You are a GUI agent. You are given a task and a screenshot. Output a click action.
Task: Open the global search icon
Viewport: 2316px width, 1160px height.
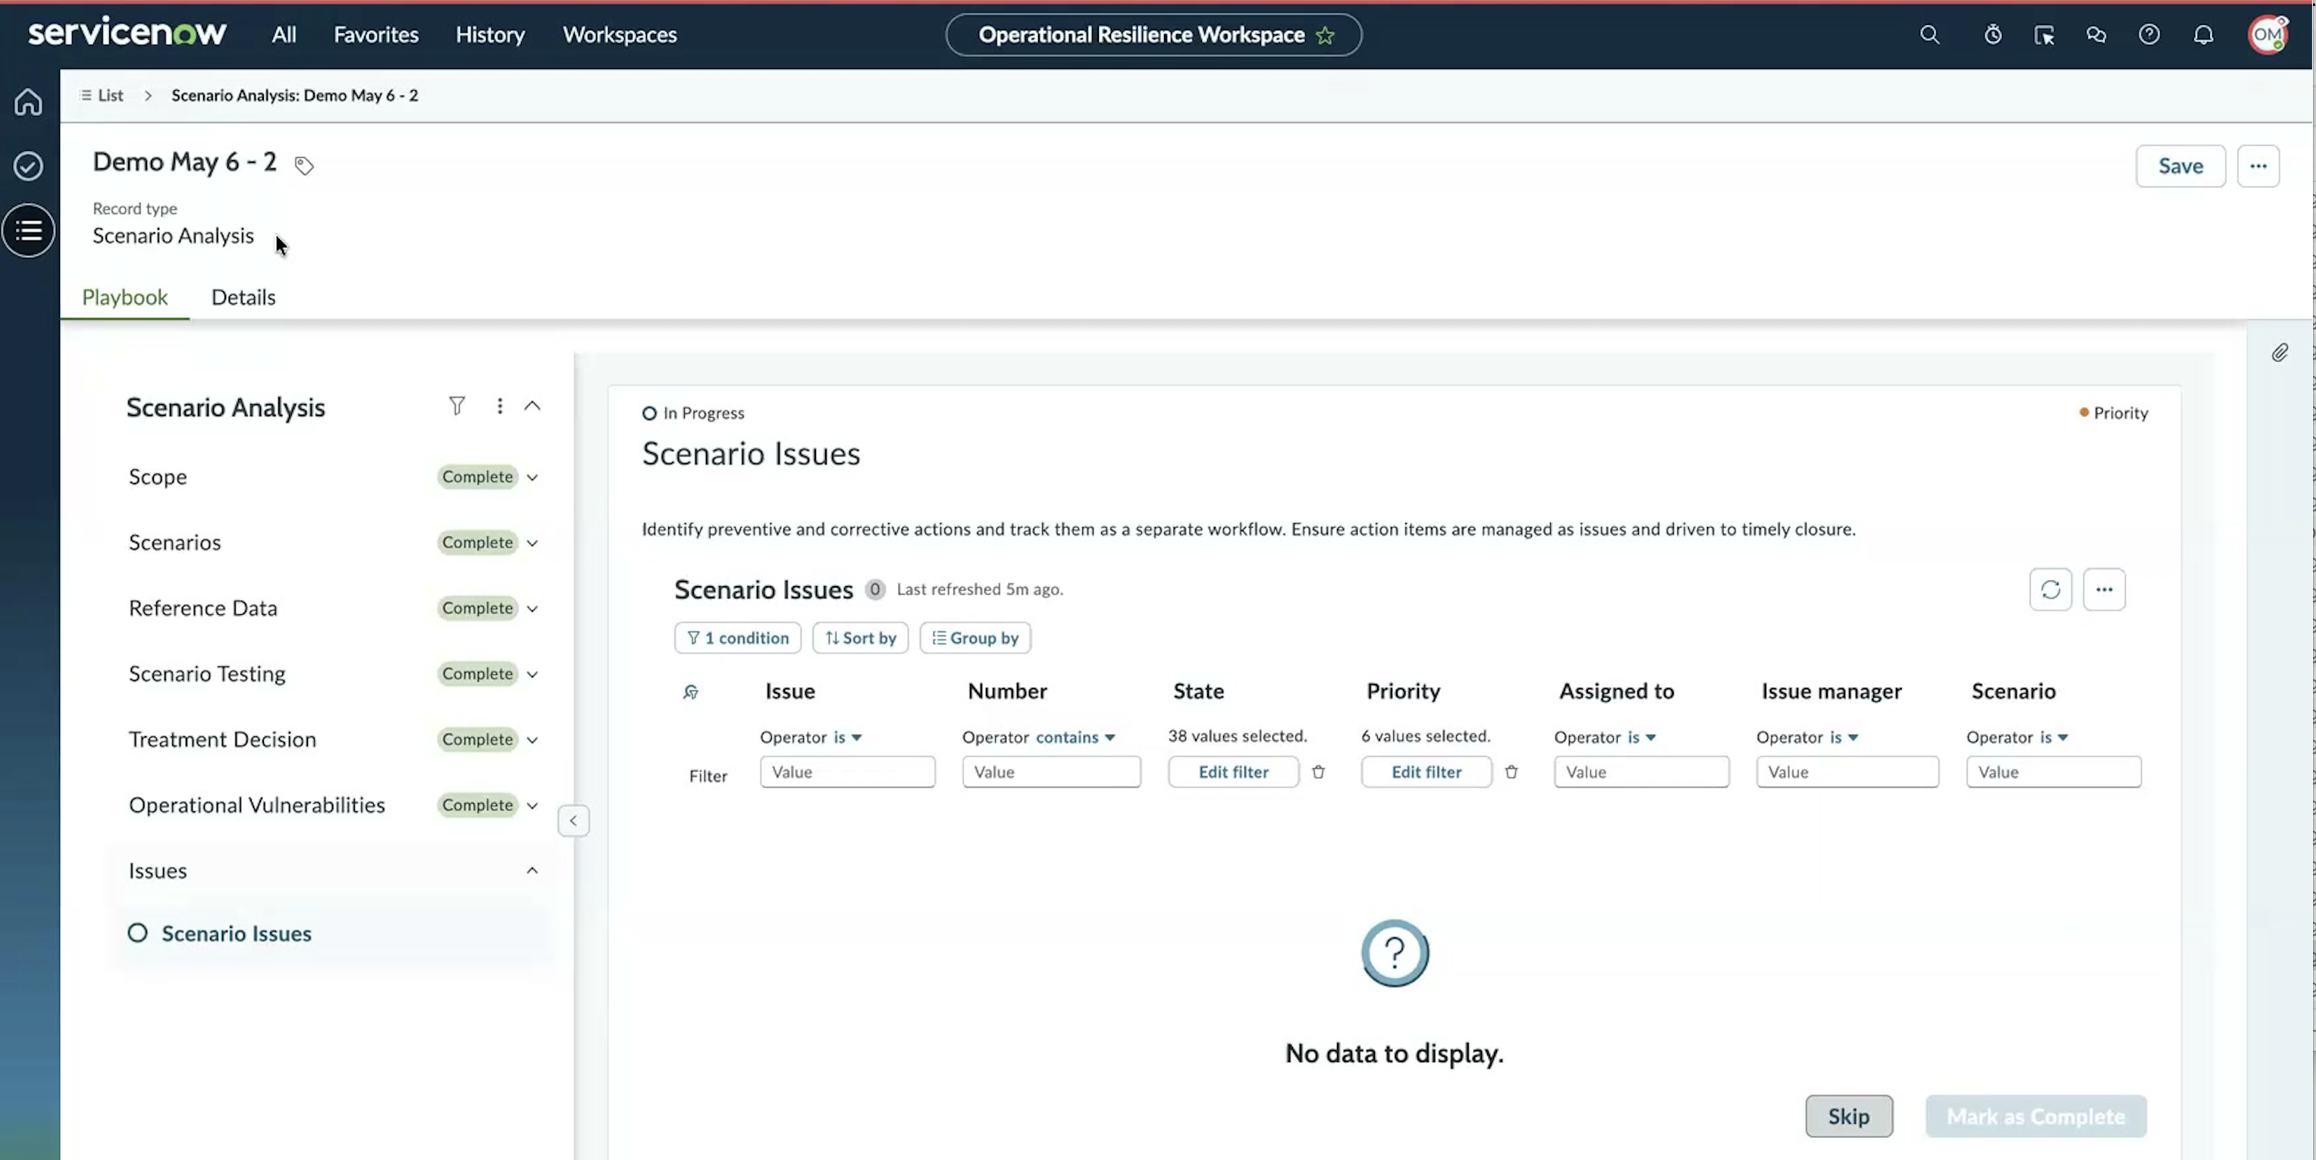[x=1929, y=35]
